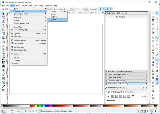Expand the Layers panel
Image resolution: width=160 pixels, height=114 pixels.
126,78
